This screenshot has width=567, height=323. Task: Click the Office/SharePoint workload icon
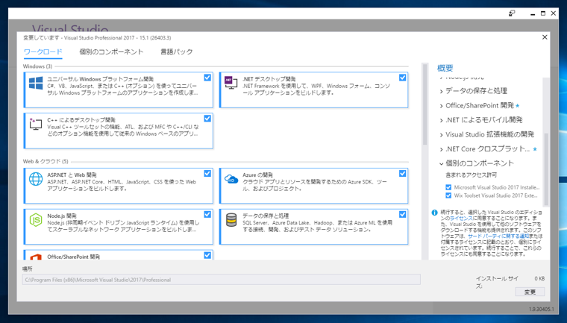(x=36, y=257)
